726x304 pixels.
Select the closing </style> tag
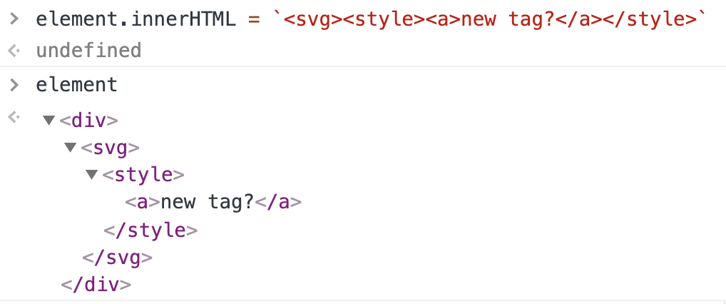click(150, 230)
